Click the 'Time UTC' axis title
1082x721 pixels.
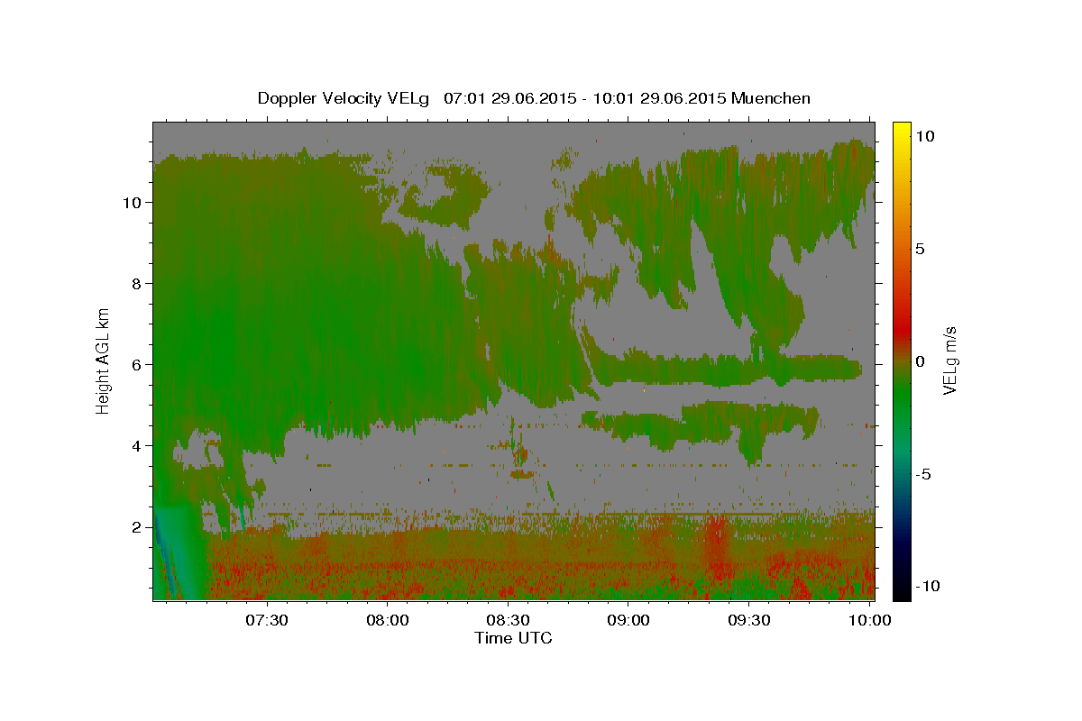(x=513, y=638)
